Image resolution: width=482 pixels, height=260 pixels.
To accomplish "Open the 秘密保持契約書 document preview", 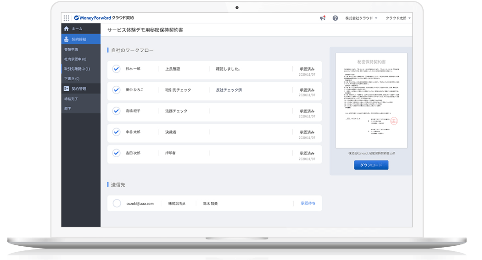I will coord(371,100).
